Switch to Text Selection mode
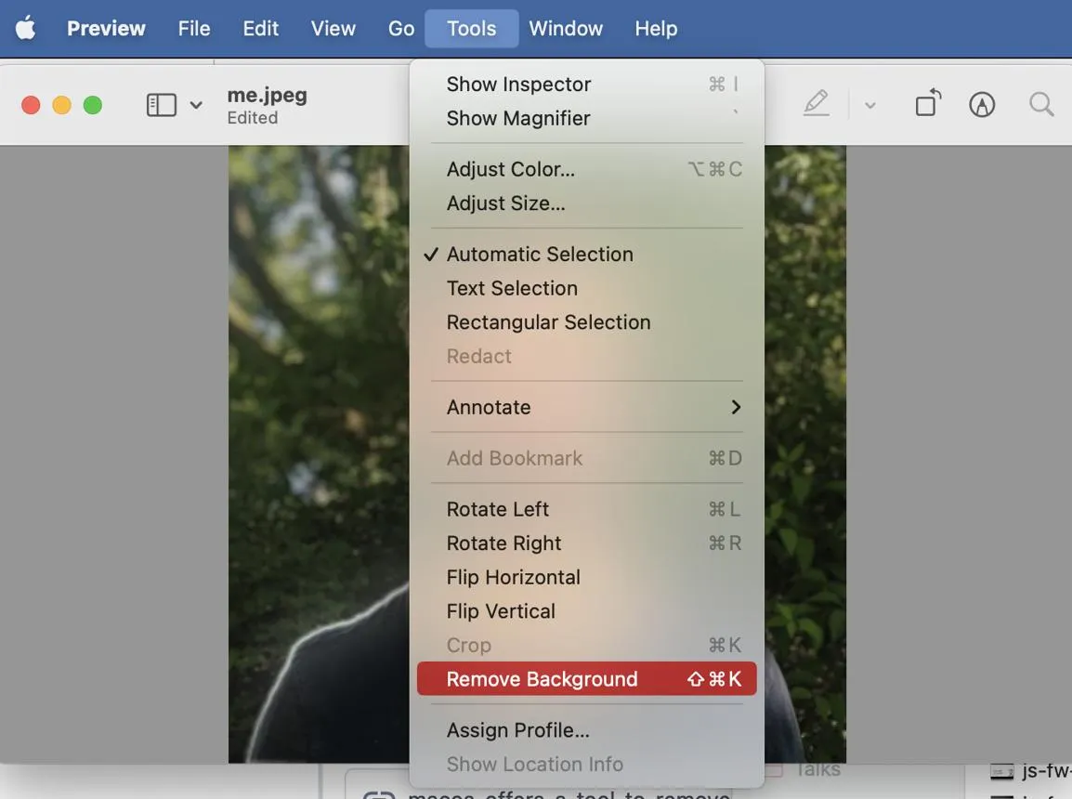The image size is (1072, 799). pyautogui.click(x=586, y=288)
